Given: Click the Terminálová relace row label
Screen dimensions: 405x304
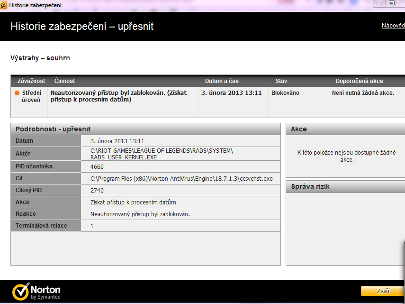Looking at the screenshot, I should (x=41, y=226).
